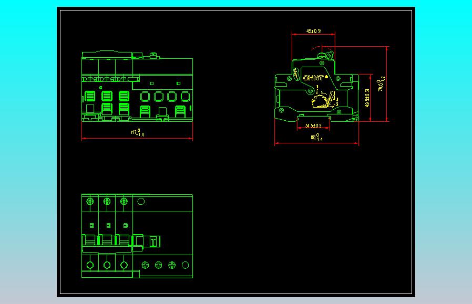Screen dimensions: 472x304
Task: Select the 88 width dimension text
Action: tap(316, 138)
